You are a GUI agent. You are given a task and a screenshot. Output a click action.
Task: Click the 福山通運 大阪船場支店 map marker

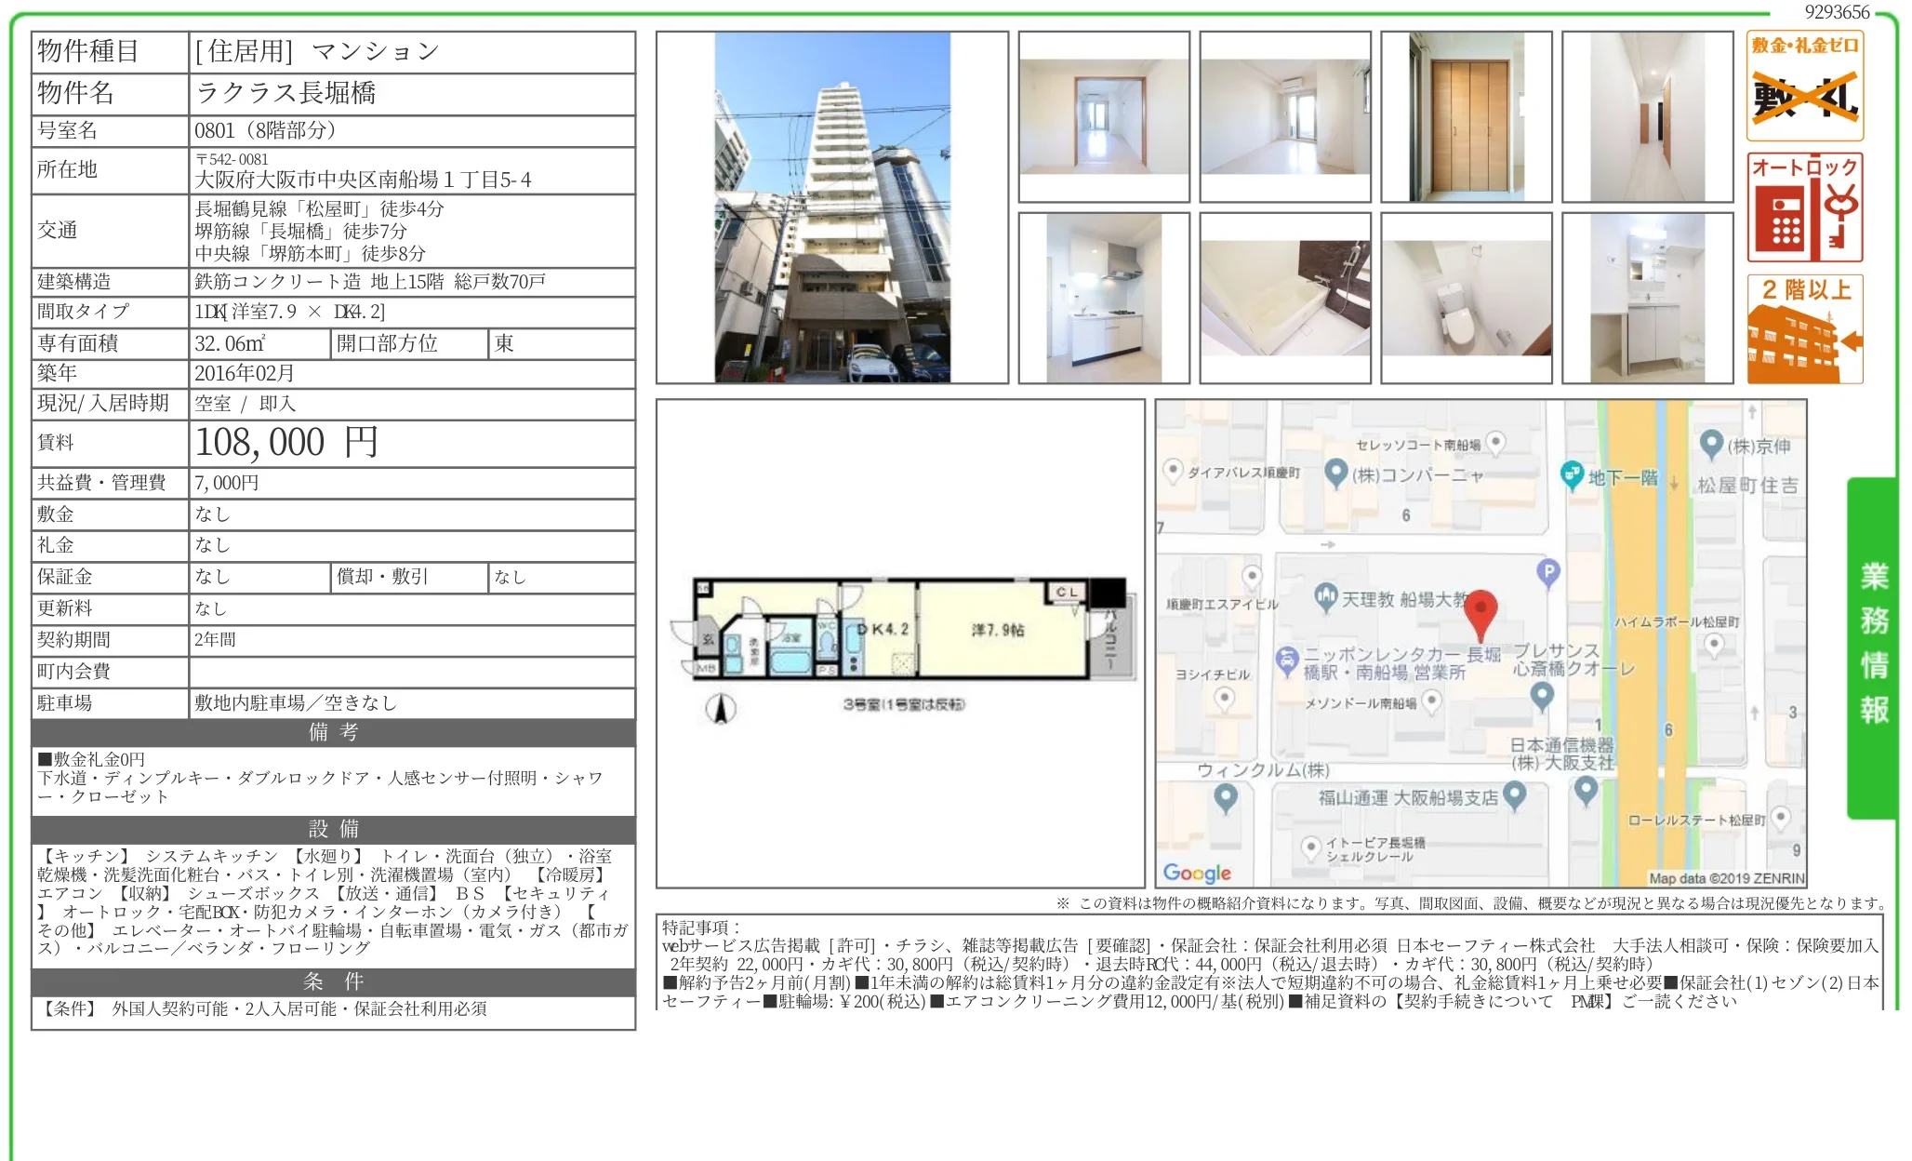coord(1514,794)
